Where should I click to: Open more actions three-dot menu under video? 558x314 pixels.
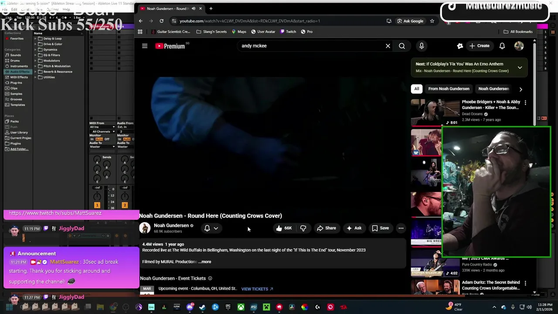pyautogui.click(x=401, y=228)
